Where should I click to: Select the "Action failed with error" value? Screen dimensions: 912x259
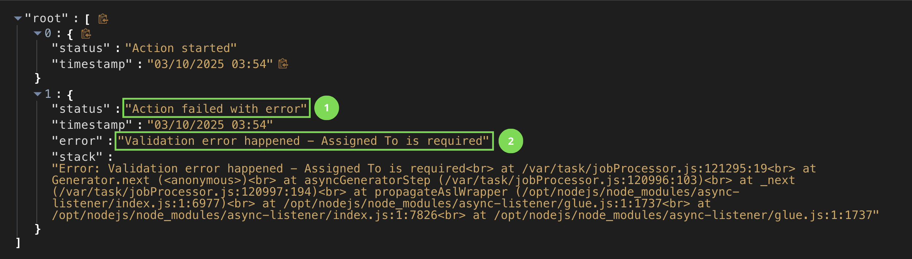pyautogui.click(x=216, y=109)
